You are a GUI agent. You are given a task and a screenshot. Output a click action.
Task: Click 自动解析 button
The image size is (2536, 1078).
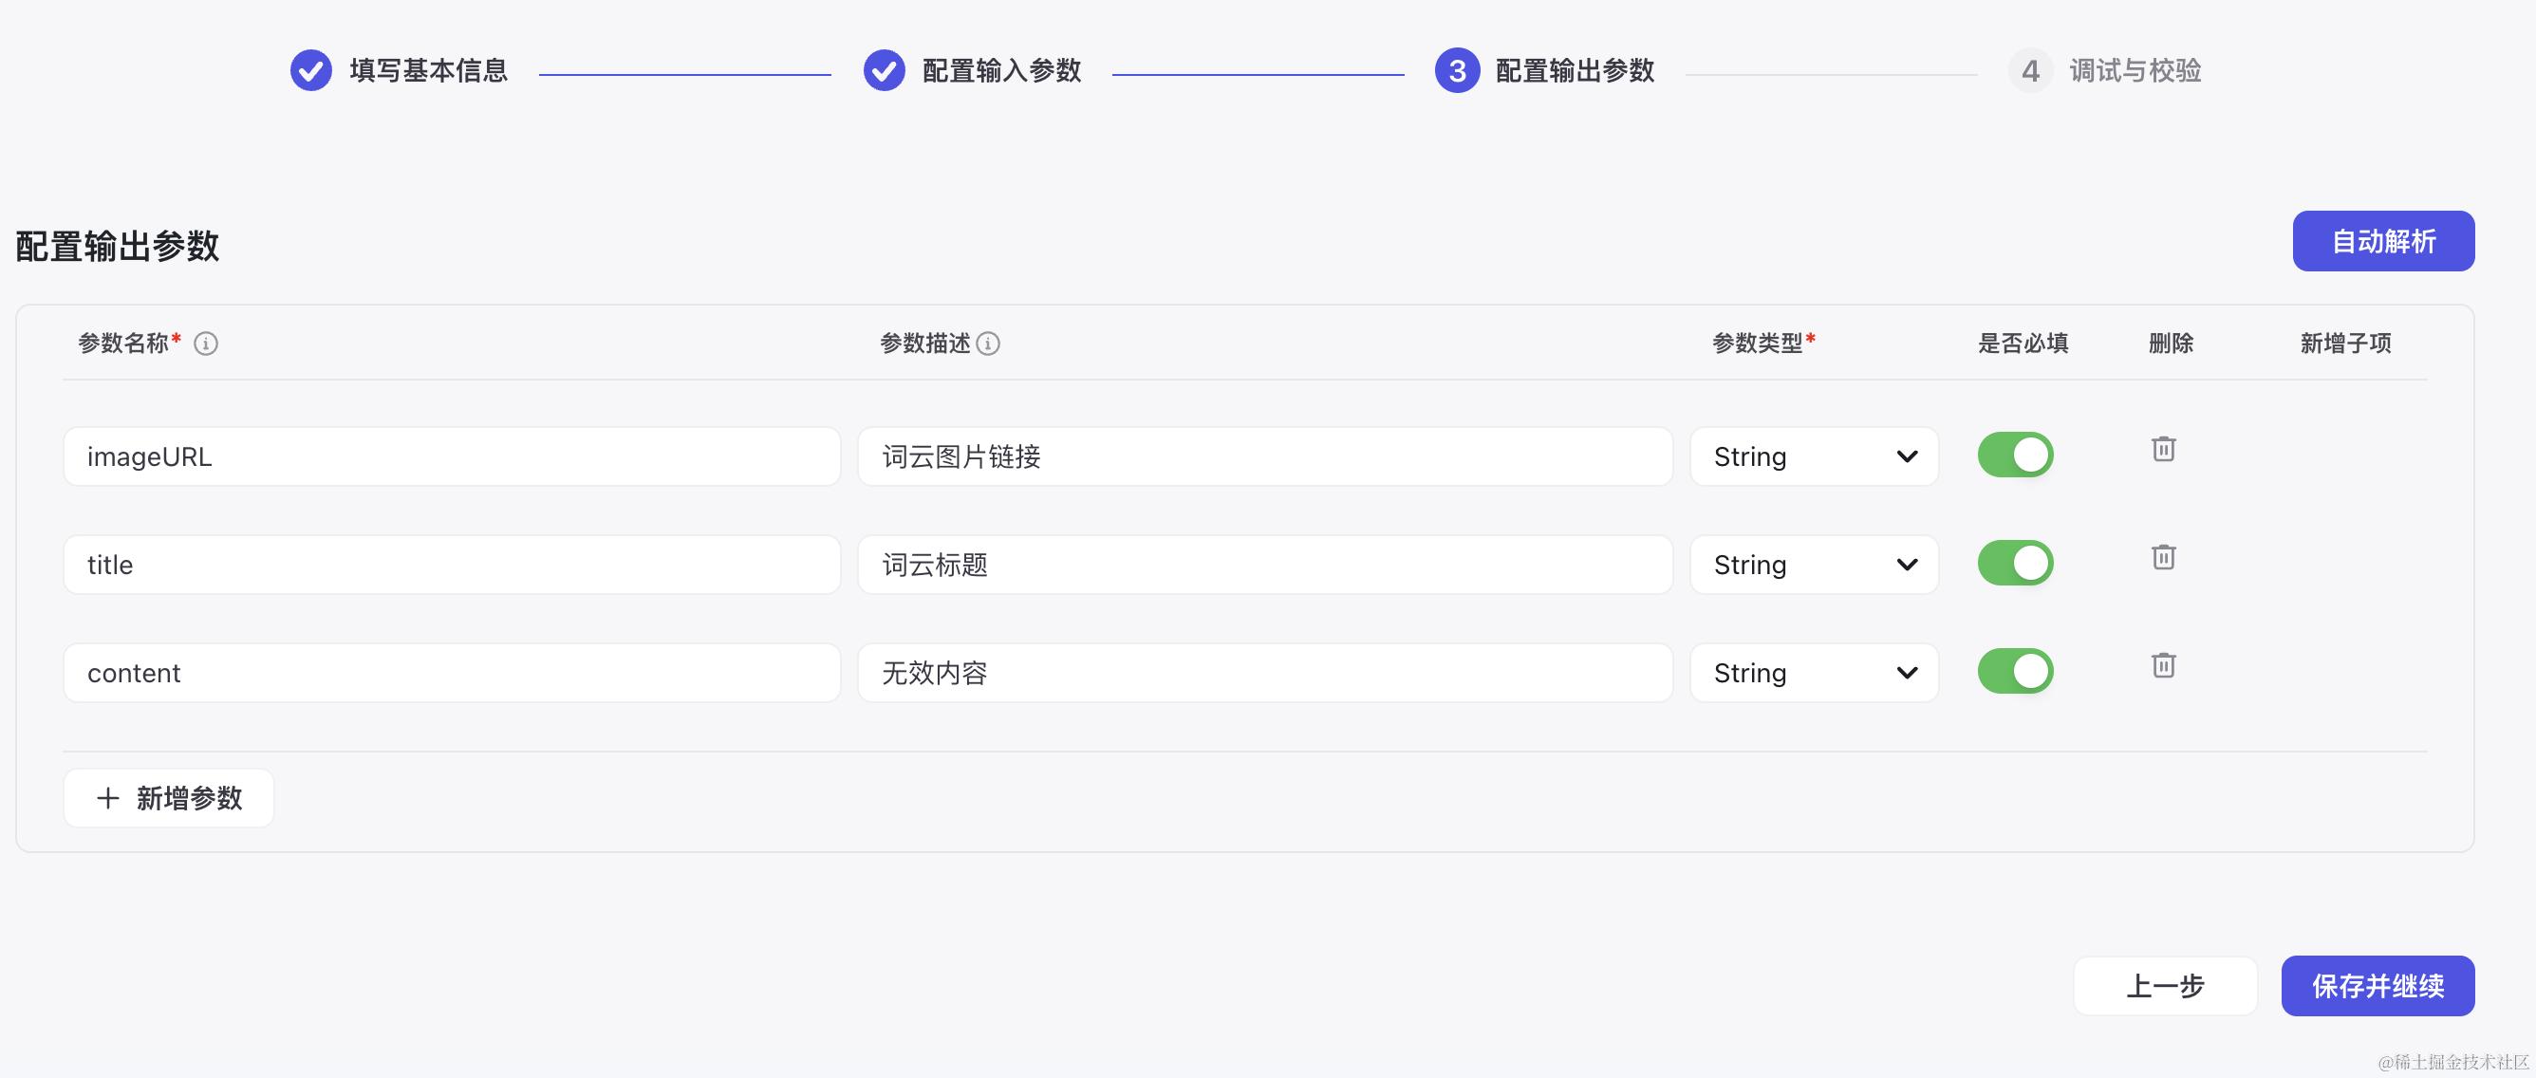pyautogui.click(x=2382, y=241)
